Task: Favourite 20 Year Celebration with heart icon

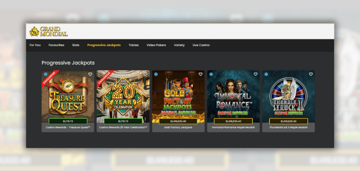Action: (x=145, y=74)
